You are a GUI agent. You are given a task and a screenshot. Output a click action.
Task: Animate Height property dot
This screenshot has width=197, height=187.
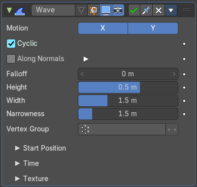184,88
